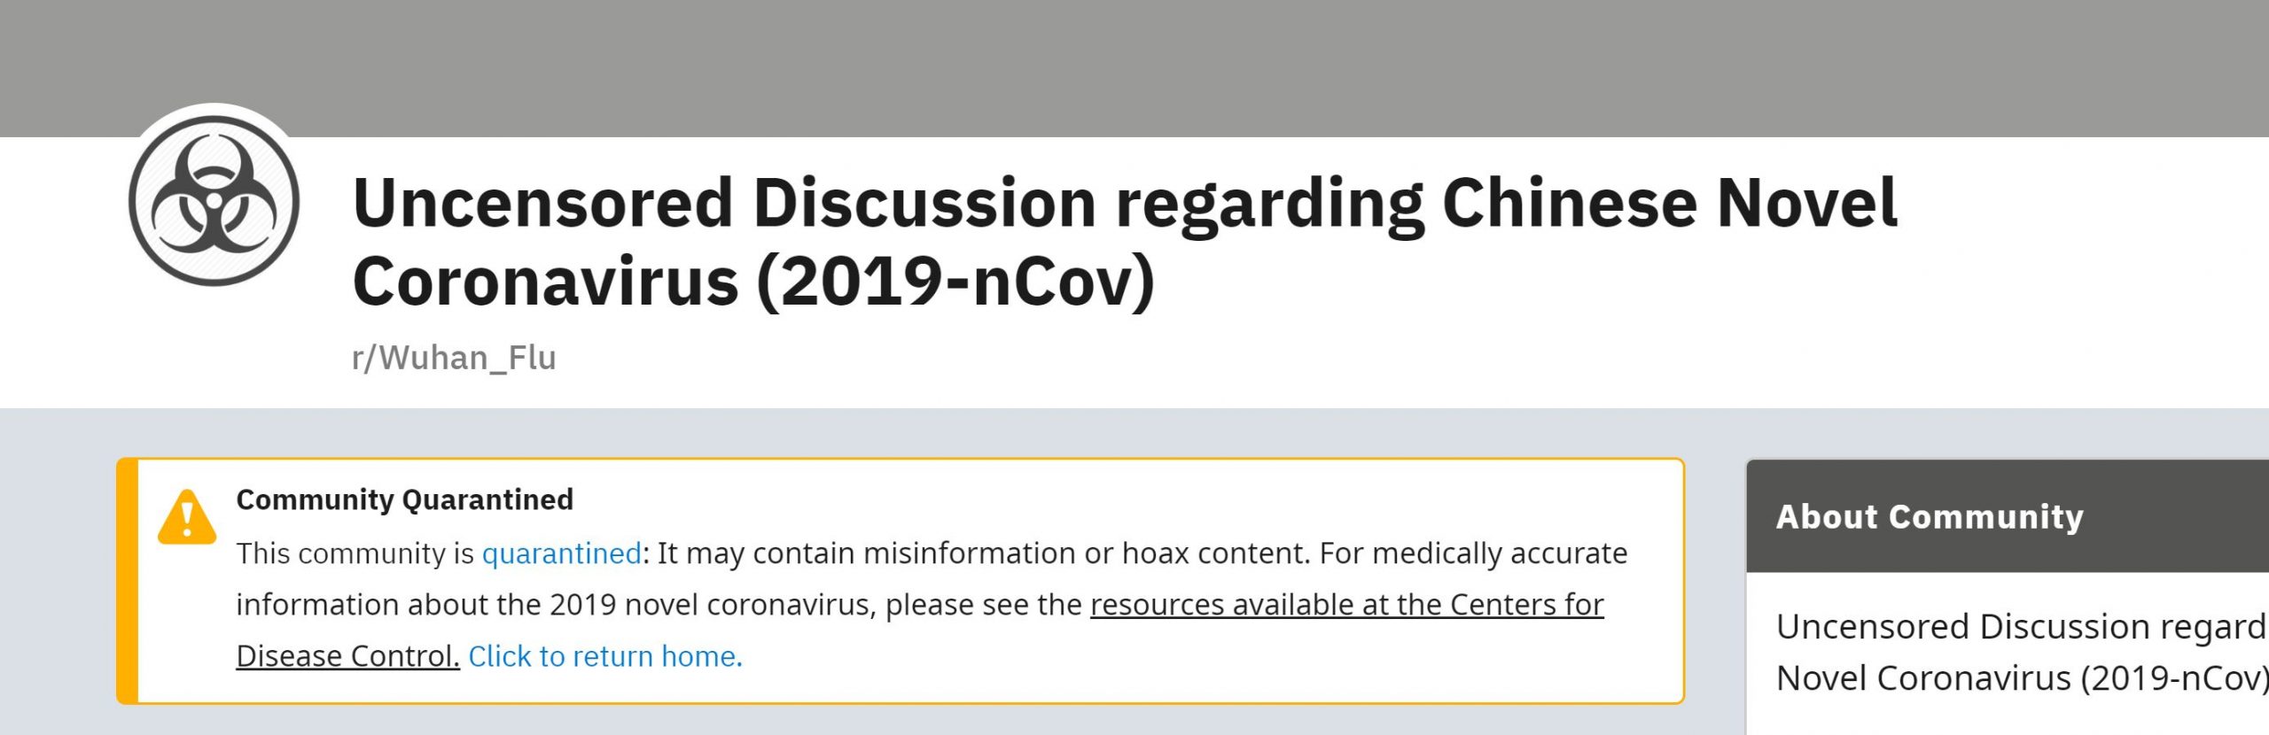The image size is (2269, 735).
Task: Click the 'Uncensored Discussion regarding Chinese Novel' title
Action: tap(1124, 203)
